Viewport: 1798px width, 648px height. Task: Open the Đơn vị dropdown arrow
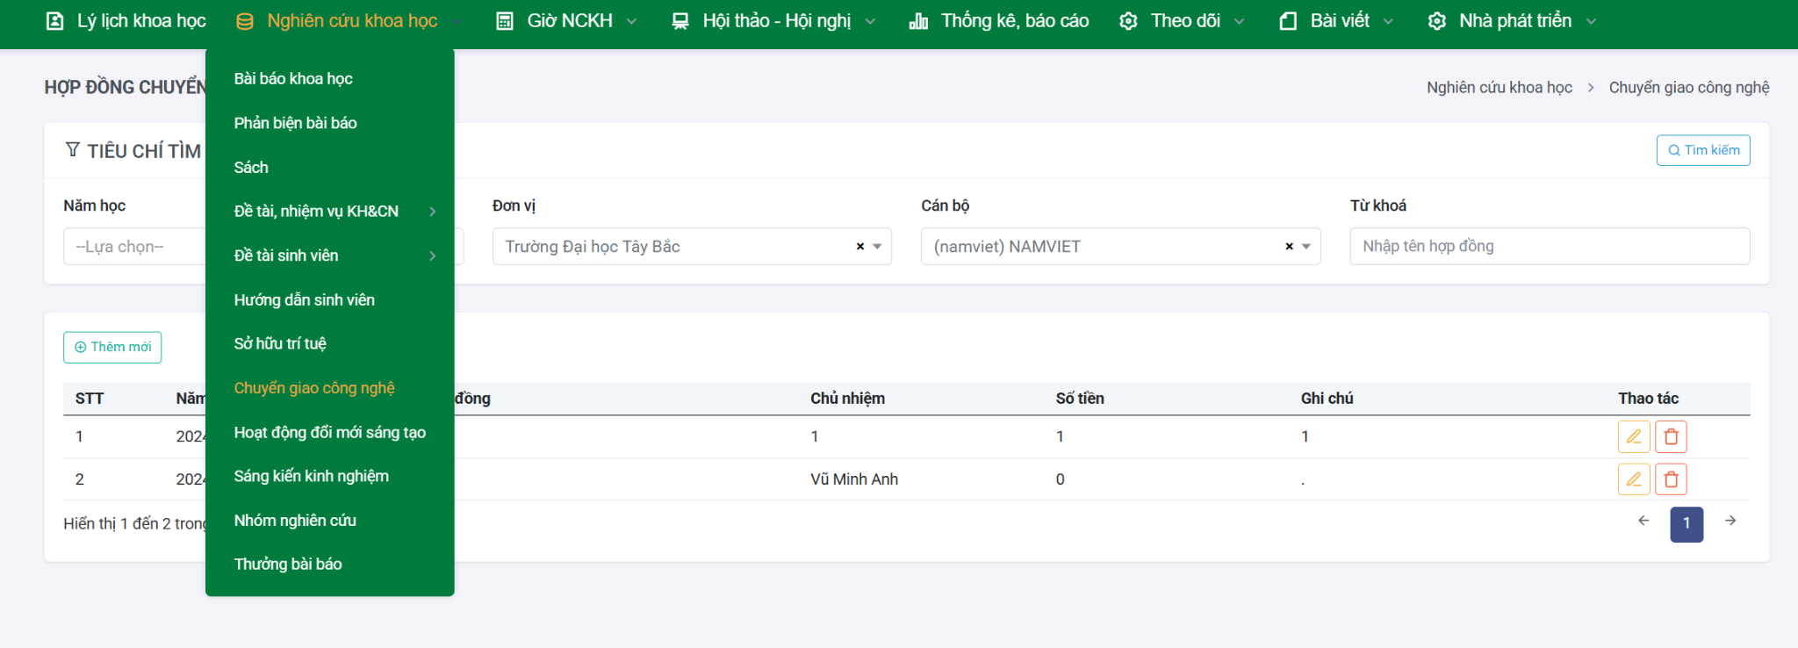877,247
